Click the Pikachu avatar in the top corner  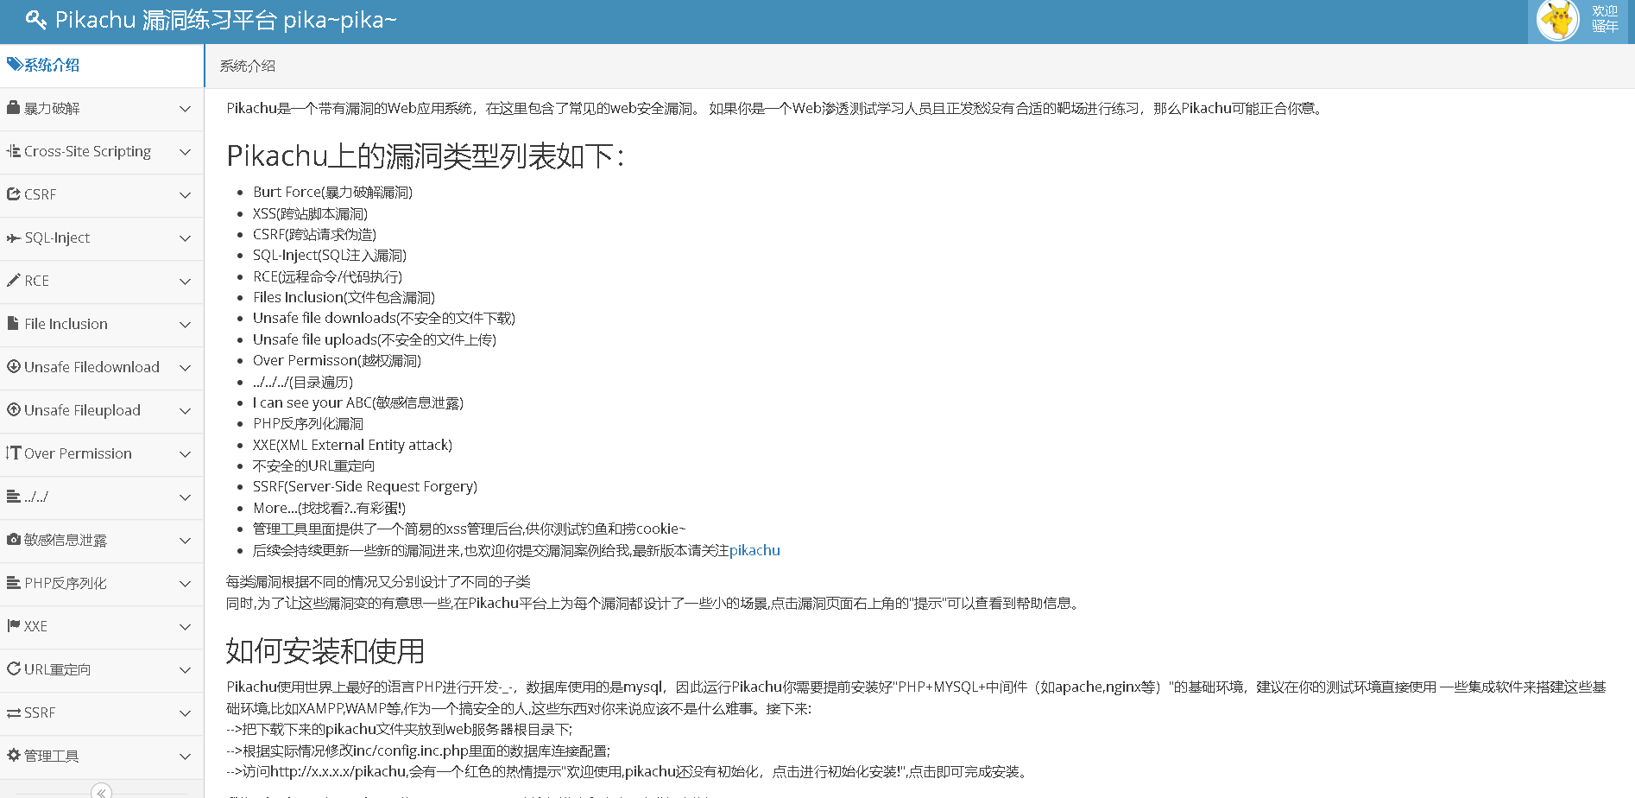(1556, 22)
